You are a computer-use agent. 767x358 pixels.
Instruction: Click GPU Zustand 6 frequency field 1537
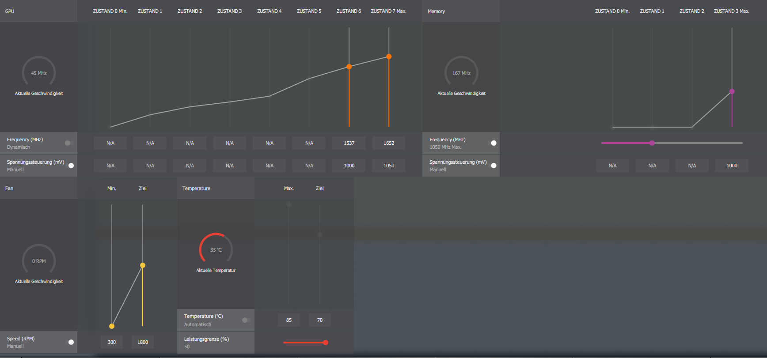click(x=349, y=143)
